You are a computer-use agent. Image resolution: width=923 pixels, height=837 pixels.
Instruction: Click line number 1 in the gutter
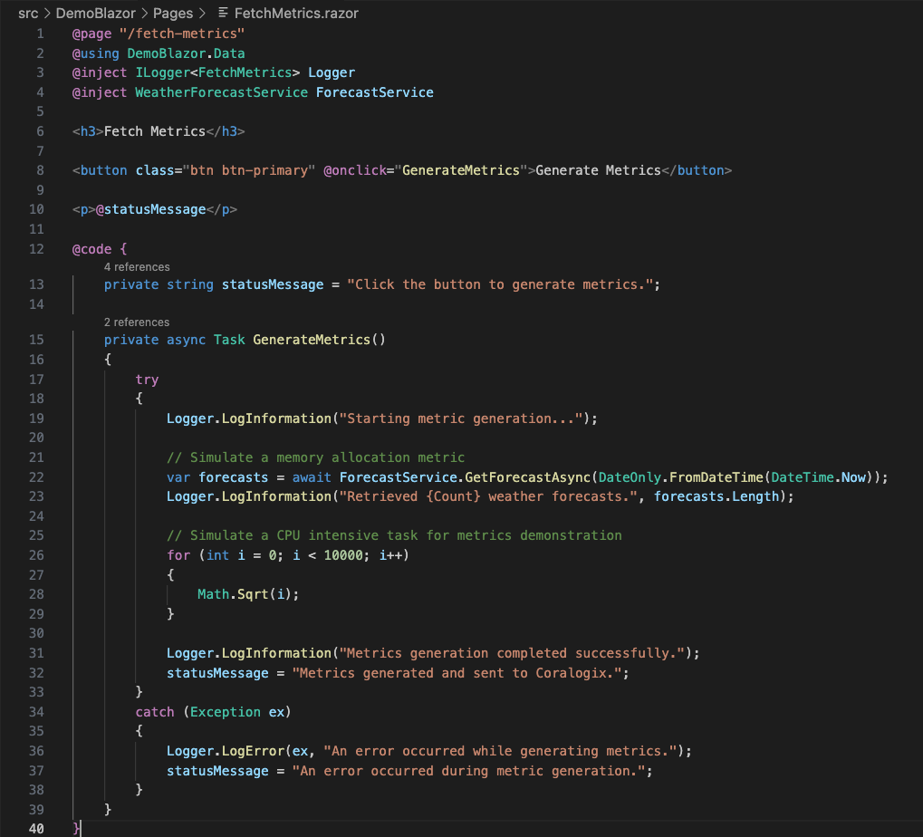pyautogui.click(x=40, y=34)
